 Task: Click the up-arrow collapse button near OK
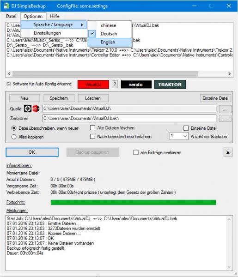coord(228,152)
